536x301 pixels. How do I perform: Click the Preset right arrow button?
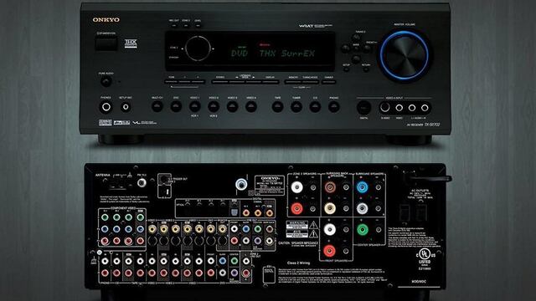(367, 48)
